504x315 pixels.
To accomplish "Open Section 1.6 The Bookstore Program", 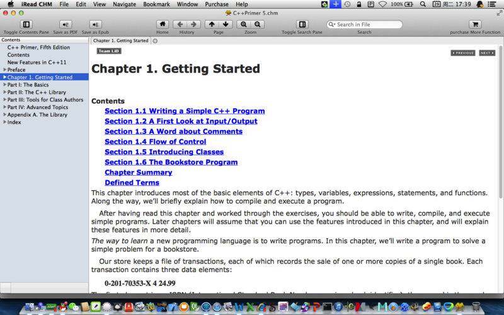I will 171,163.
